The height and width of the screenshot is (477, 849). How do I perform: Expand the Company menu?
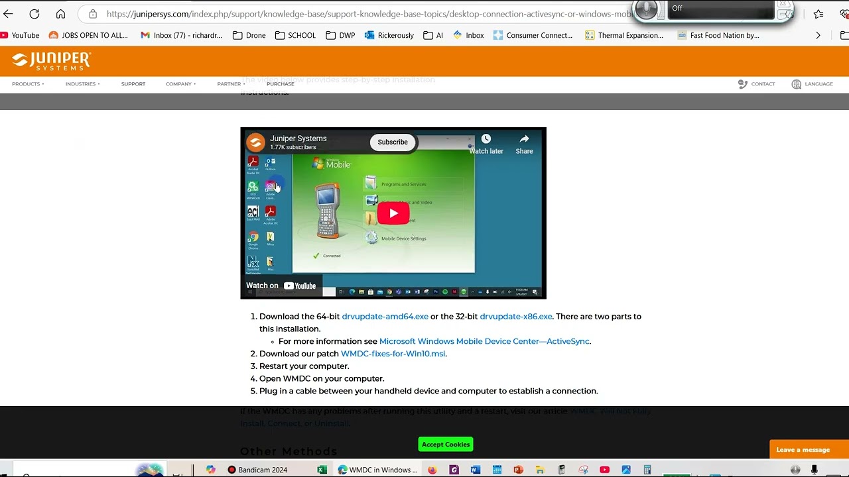coord(180,84)
